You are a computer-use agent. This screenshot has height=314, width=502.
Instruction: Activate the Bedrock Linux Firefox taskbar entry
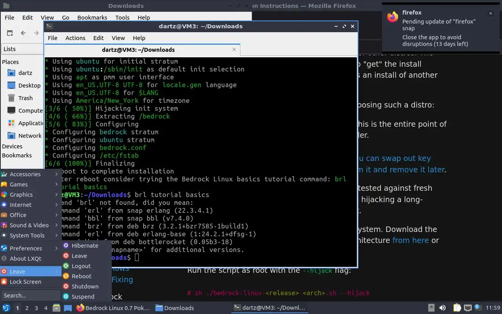point(113,308)
